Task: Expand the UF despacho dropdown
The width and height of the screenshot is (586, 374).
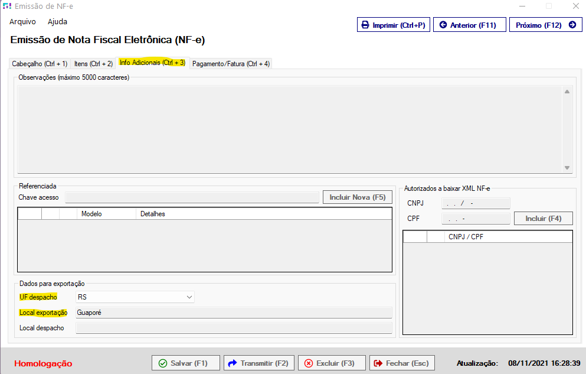Action: tap(189, 297)
